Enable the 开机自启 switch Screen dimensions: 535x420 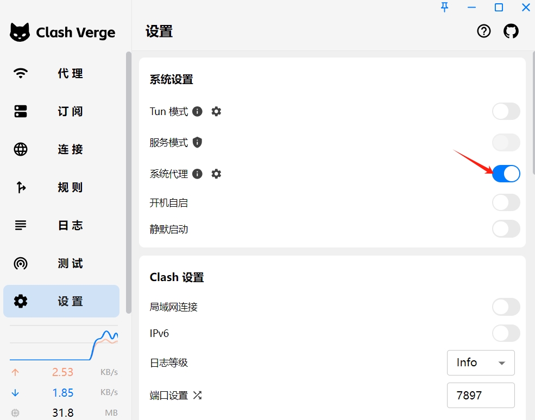(x=506, y=203)
